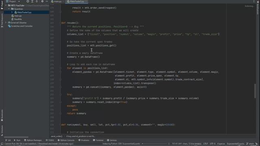Viewport: 260px width, 146px height.
Task: Click the Expand All icon in Project panel
Action: 32,1
